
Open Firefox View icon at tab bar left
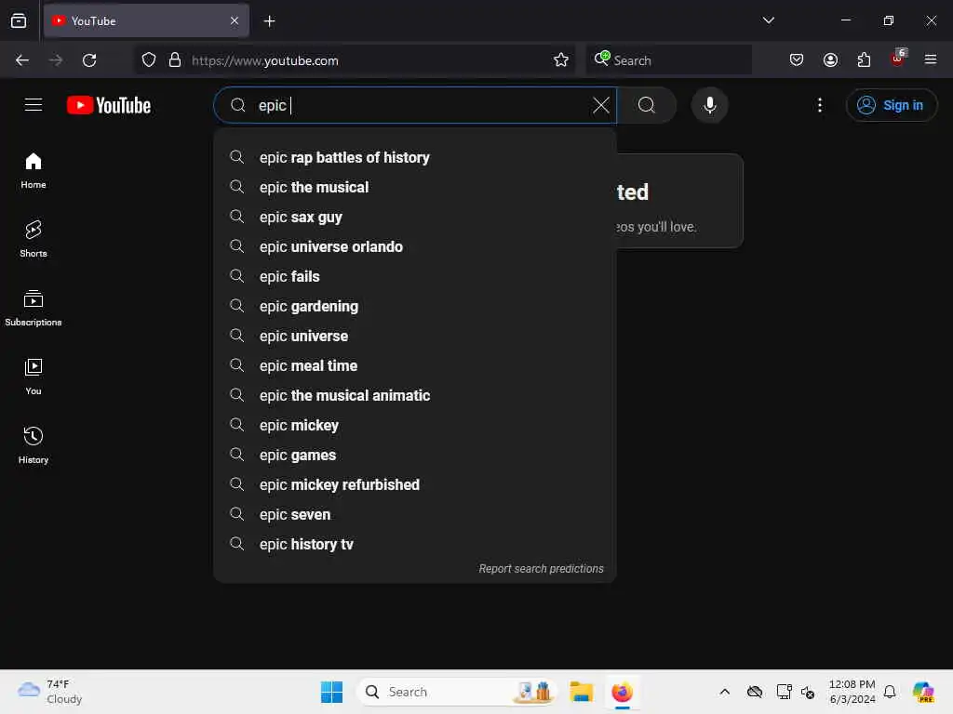pyautogui.click(x=19, y=20)
